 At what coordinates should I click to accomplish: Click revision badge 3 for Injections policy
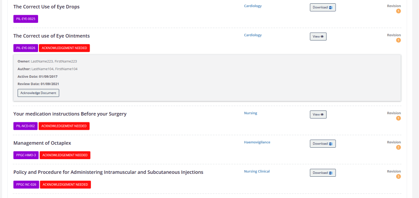[399, 177]
